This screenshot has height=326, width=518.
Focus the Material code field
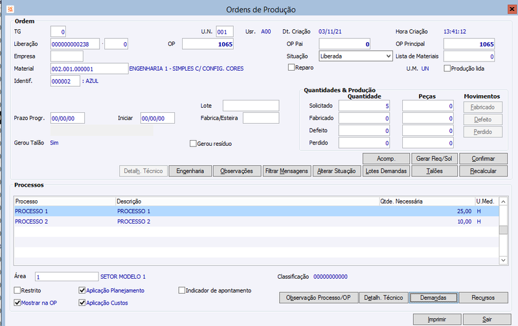[x=89, y=69]
